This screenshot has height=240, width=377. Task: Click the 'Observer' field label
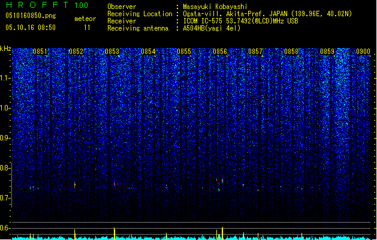pos(122,7)
